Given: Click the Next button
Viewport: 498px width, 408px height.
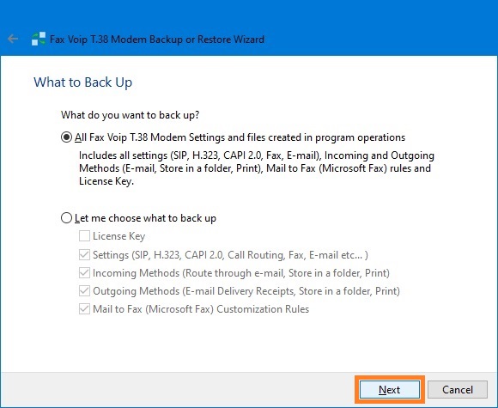Looking at the screenshot, I should 389,390.
